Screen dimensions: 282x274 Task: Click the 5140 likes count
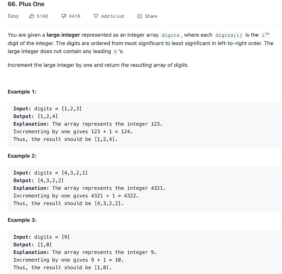pos(42,16)
